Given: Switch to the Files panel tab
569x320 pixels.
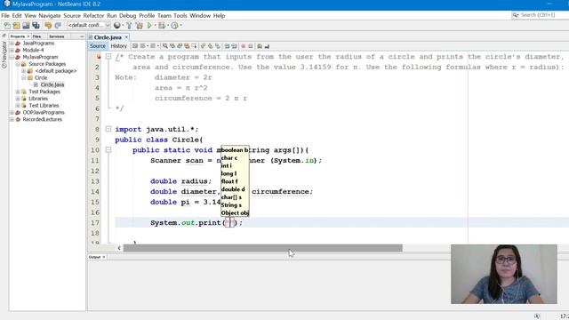Looking at the screenshot, I should point(36,36).
